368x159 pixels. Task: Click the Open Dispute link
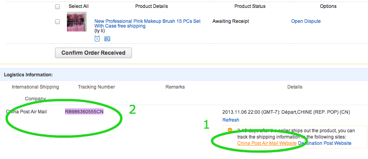[306, 21]
